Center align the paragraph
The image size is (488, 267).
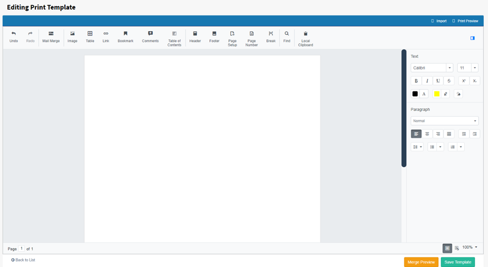coord(427,134)
